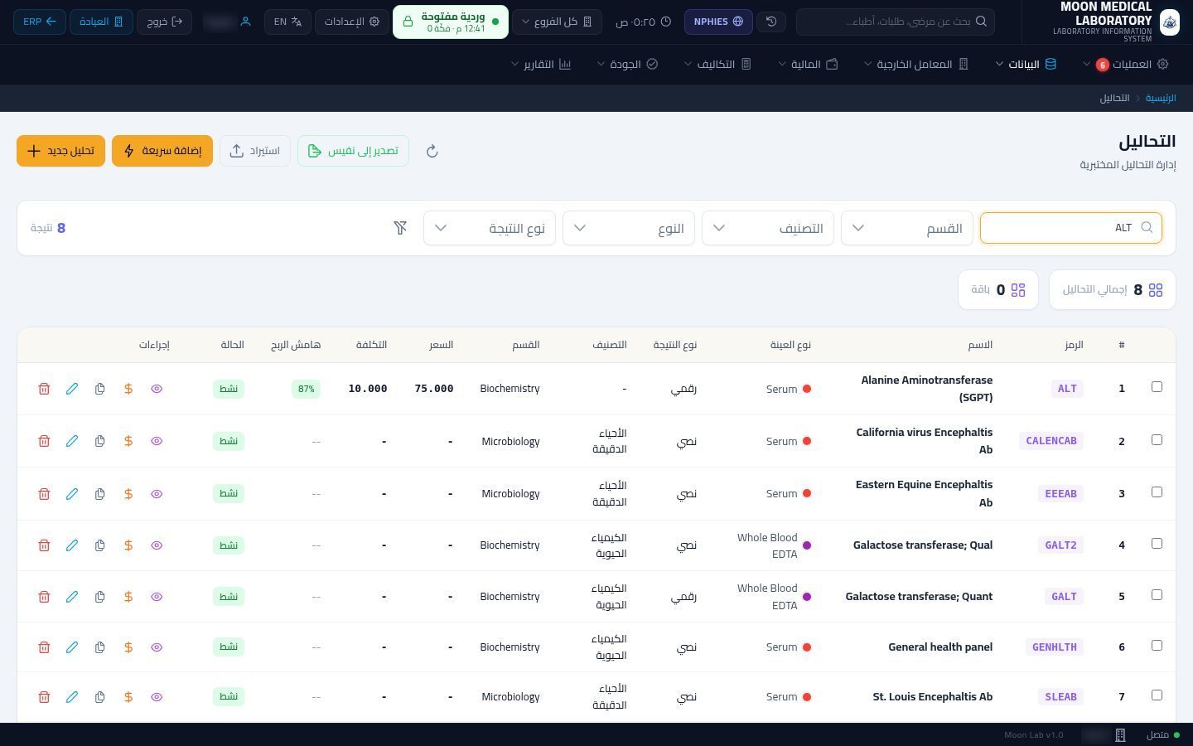Edit the CALENCAB test with pencil icon
Viewport: 1193px width, 746px height.
[72, 441]
